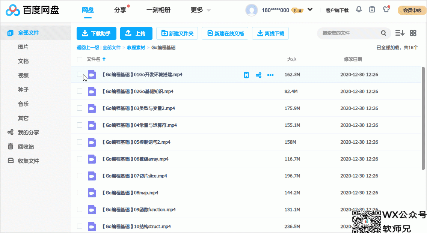Switch to grid view icon
The width and height of the screenshot is (427, 233).
(413, 33)
